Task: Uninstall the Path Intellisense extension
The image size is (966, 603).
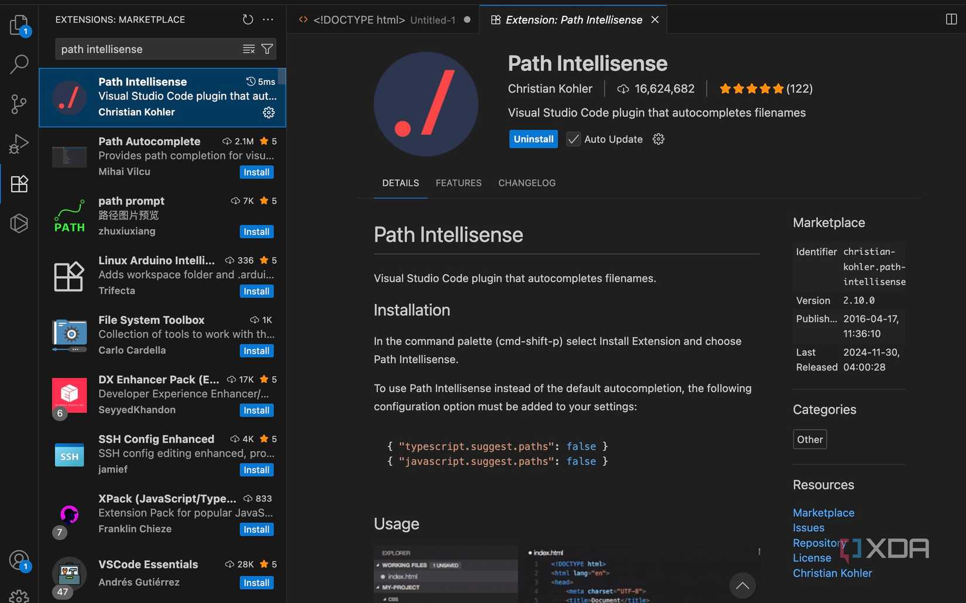Action: pos(533,139)
